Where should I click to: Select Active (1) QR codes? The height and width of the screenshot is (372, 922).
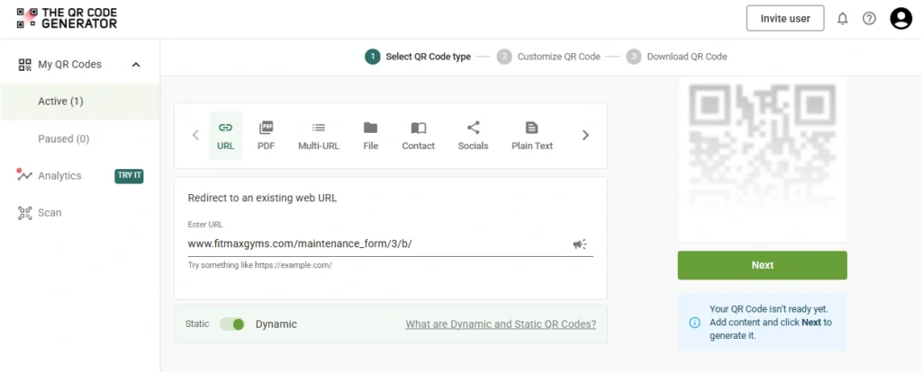click(80, 102)
